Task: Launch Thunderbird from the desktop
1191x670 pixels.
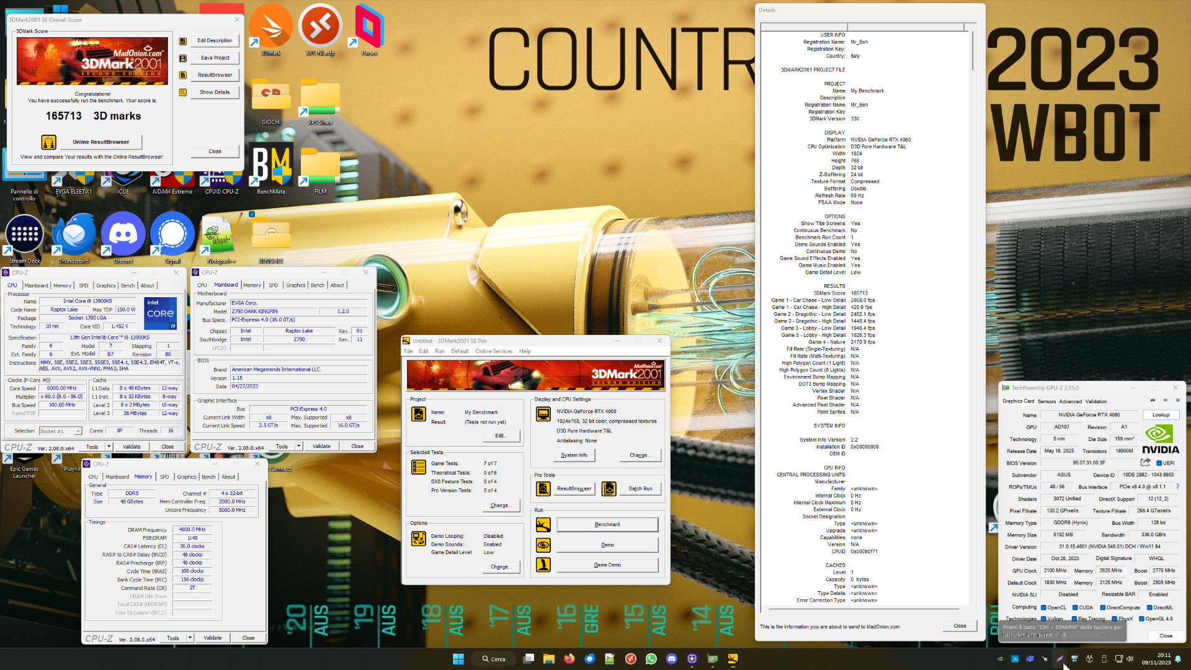Action: click(74, 238)
